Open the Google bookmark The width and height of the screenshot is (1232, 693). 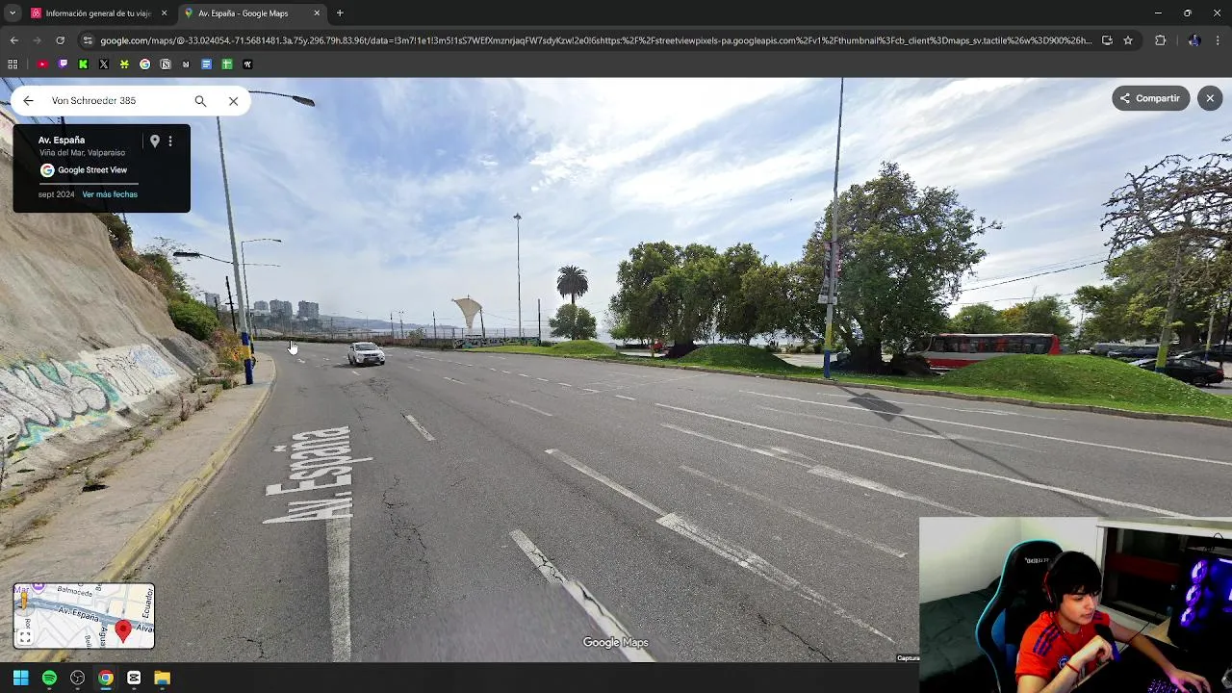coord(145,64)
